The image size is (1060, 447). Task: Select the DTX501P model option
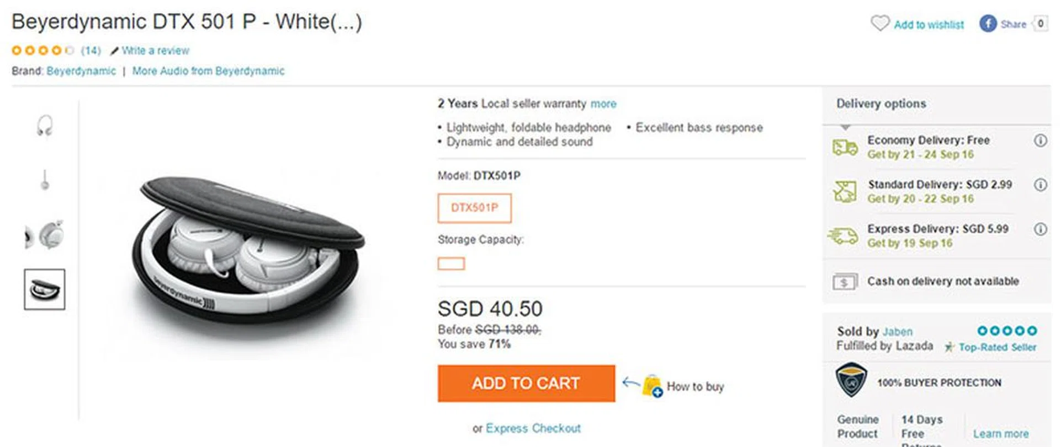coord(474,208)
